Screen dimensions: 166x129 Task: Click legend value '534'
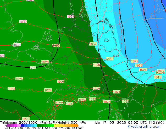click(x=41, y=128)
